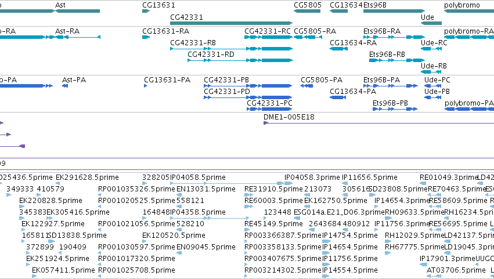
Task: Click EST RP001030597.5prime
Action: (x=136, y=248)
